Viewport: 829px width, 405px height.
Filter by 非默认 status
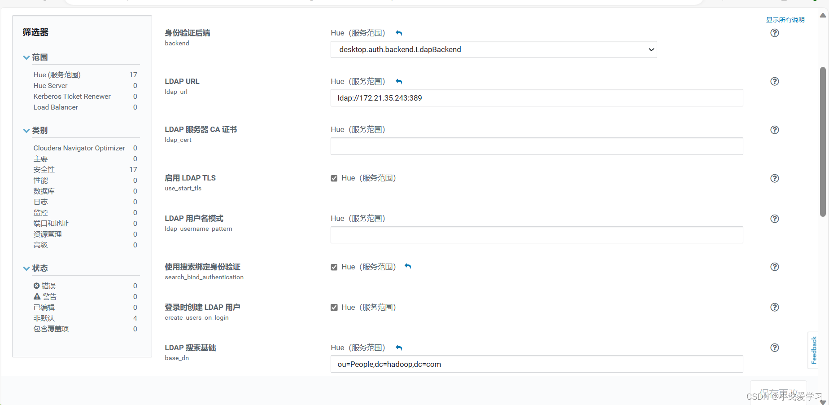tap(44, 318)
